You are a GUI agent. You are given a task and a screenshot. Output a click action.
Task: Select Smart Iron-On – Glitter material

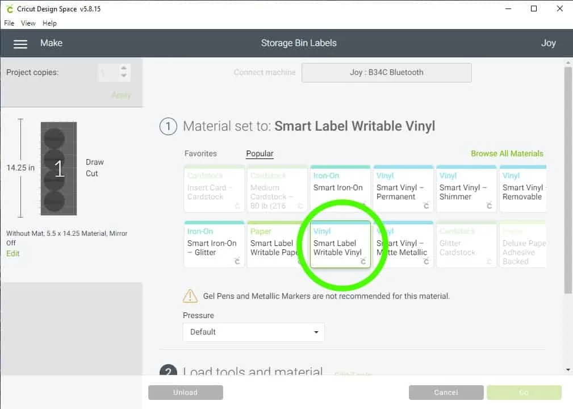214,244
